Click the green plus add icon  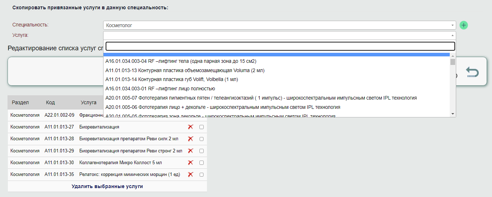pyautogui.click(x=464, y=25)
